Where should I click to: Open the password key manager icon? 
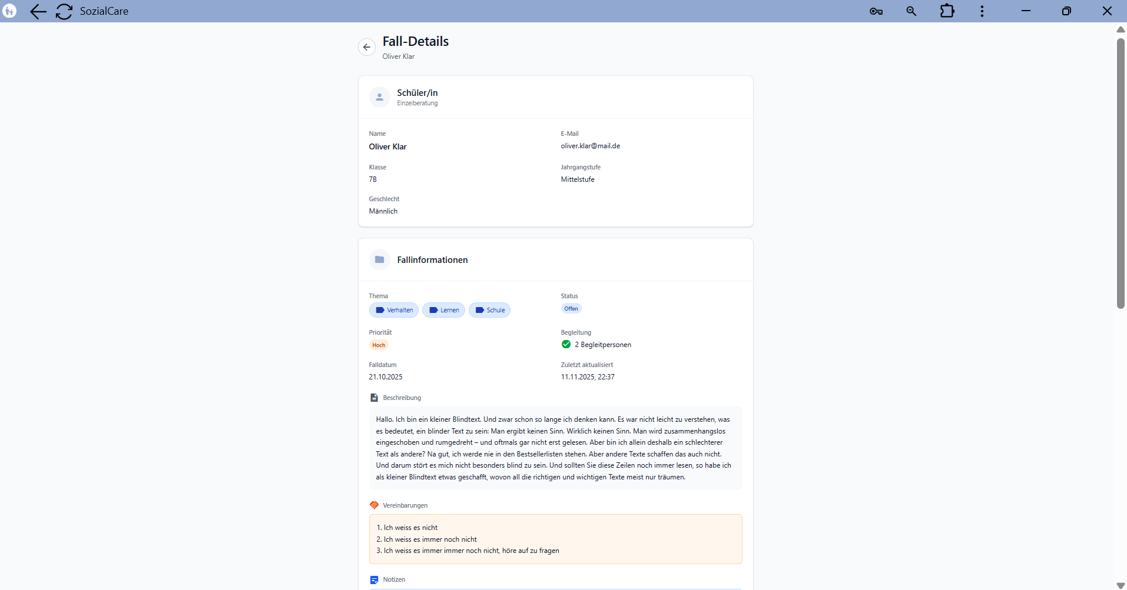click(876, 11)
